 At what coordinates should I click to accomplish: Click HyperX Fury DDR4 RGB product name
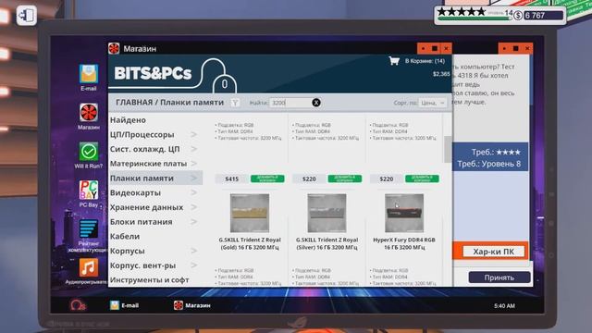pyautogui.click(x=404, y=243)
